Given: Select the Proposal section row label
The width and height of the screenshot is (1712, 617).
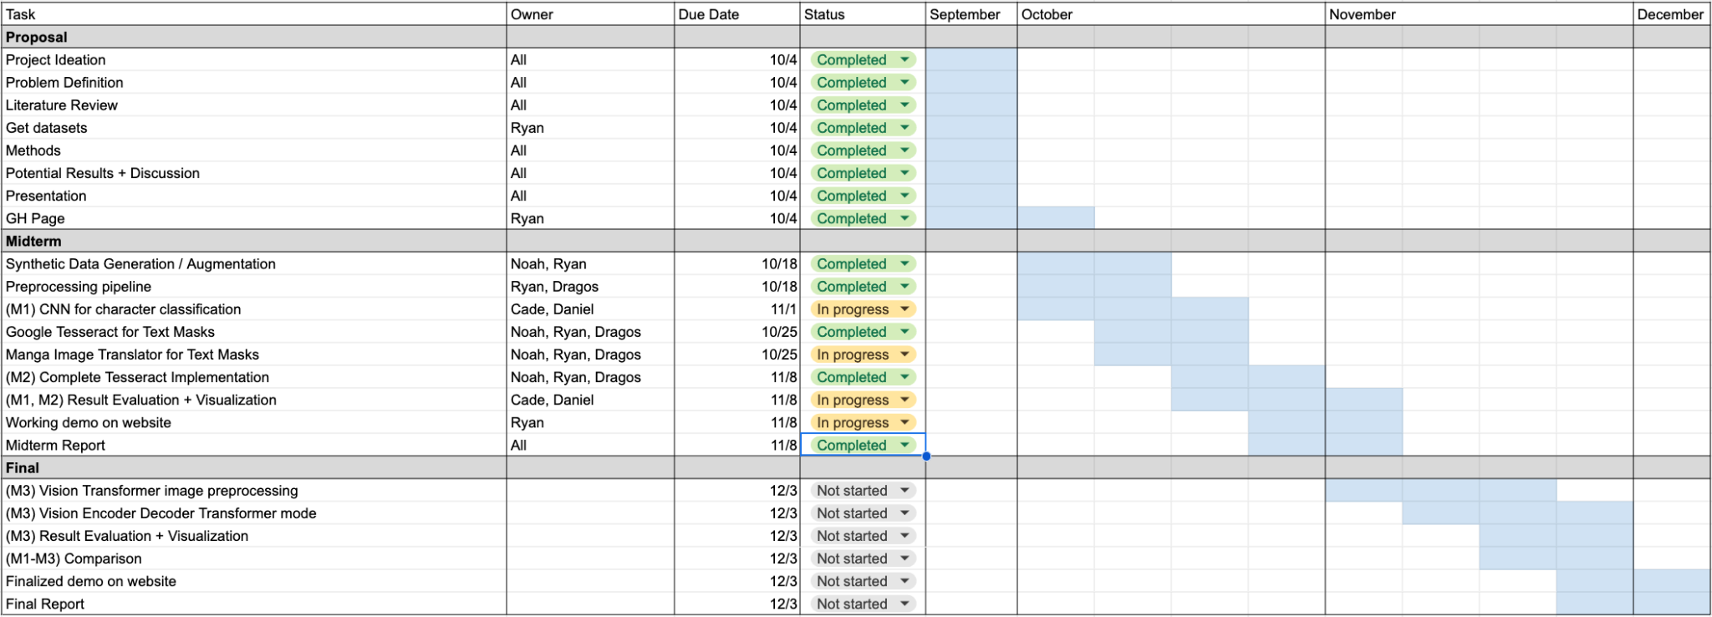Looking at the screenshot, I should pyautogui.click(x=254, y=37).
